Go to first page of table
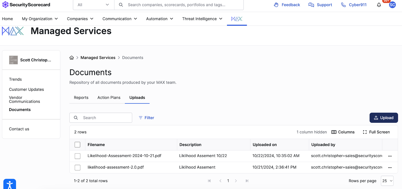 tap(209, 181)
